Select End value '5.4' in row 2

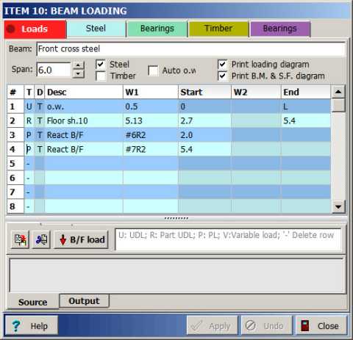pos(306,120)
